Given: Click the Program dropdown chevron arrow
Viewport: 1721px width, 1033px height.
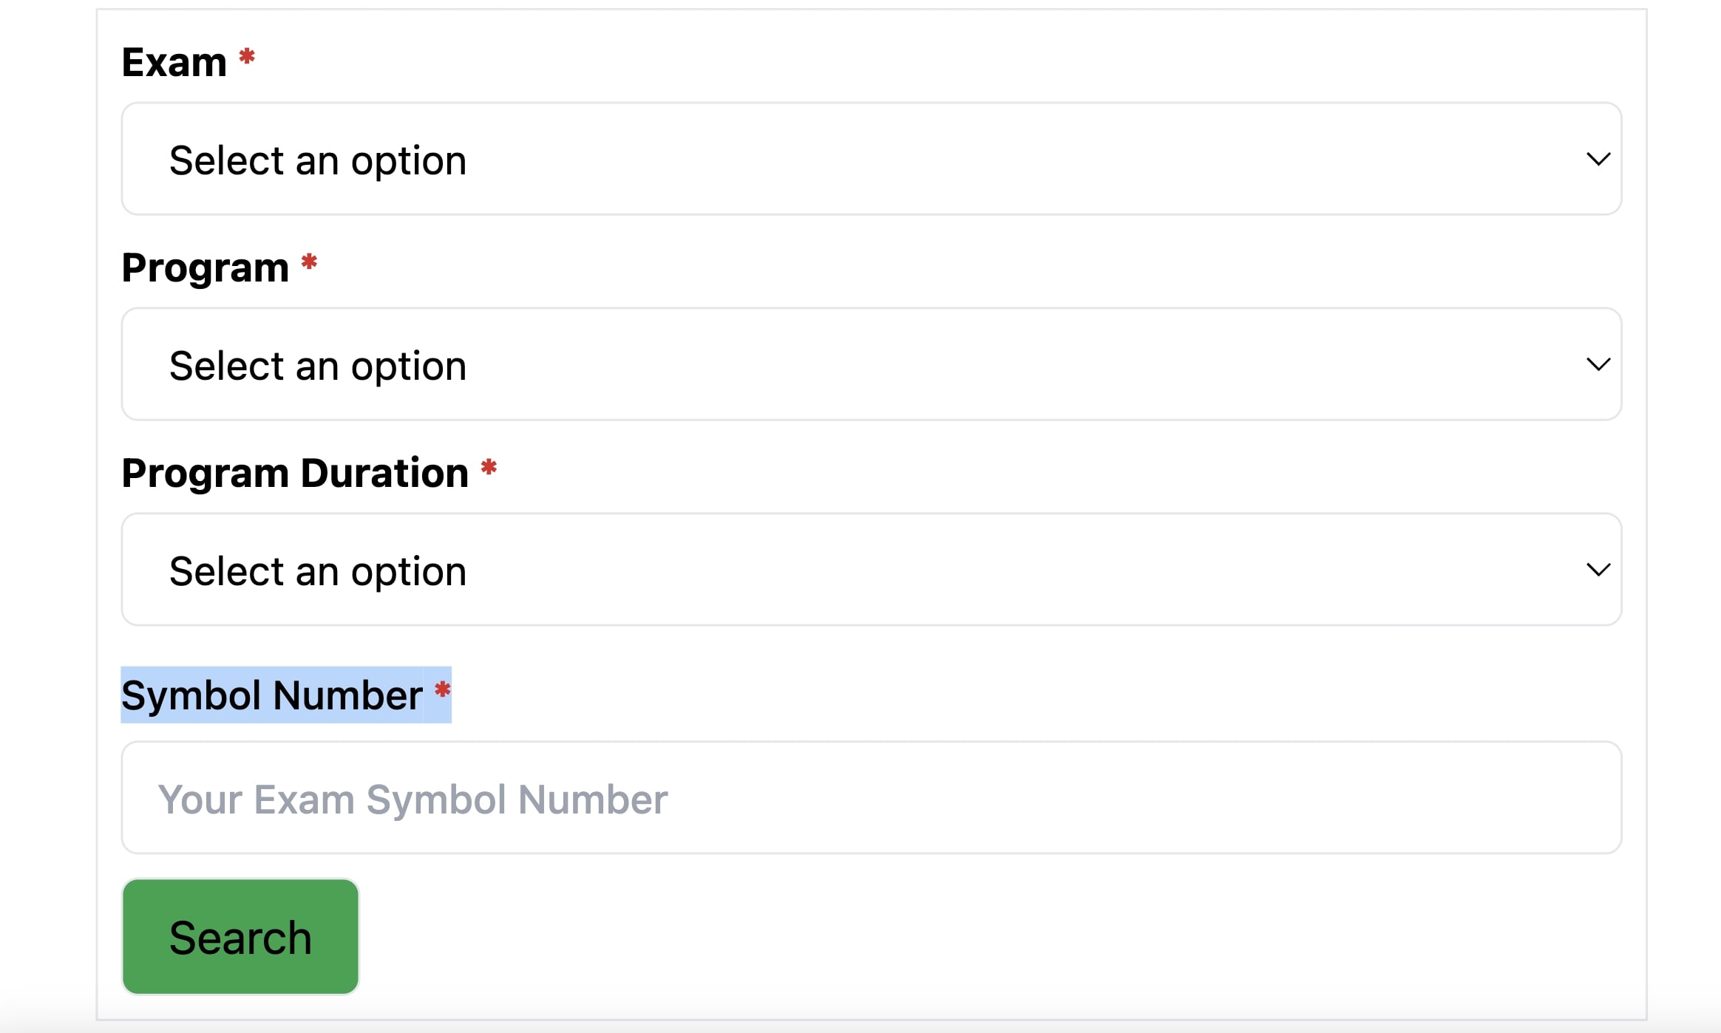Looking at the screenshot, I should tap(1598, 364).
